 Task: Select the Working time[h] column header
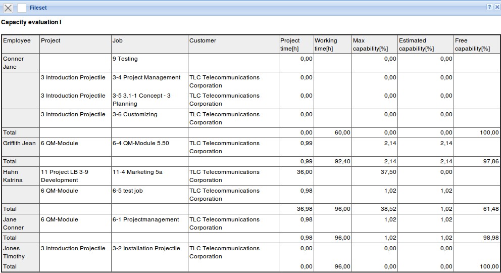tap(326, 44)
